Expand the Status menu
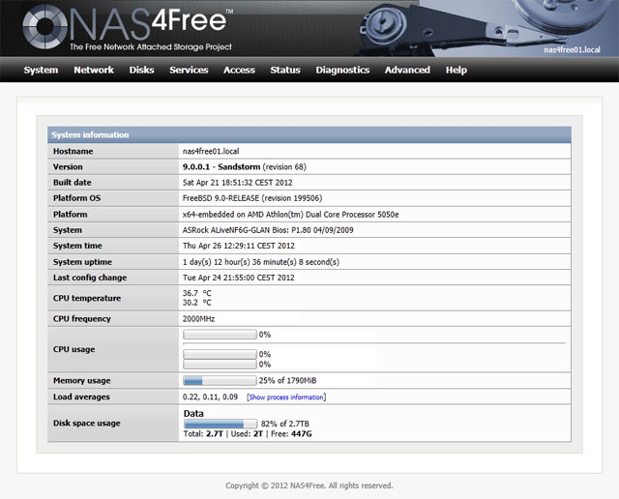Screen dimensions: 619x499 tap(285, 70)
